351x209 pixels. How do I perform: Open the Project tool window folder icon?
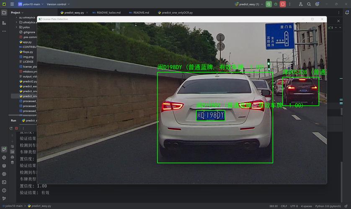4,13
